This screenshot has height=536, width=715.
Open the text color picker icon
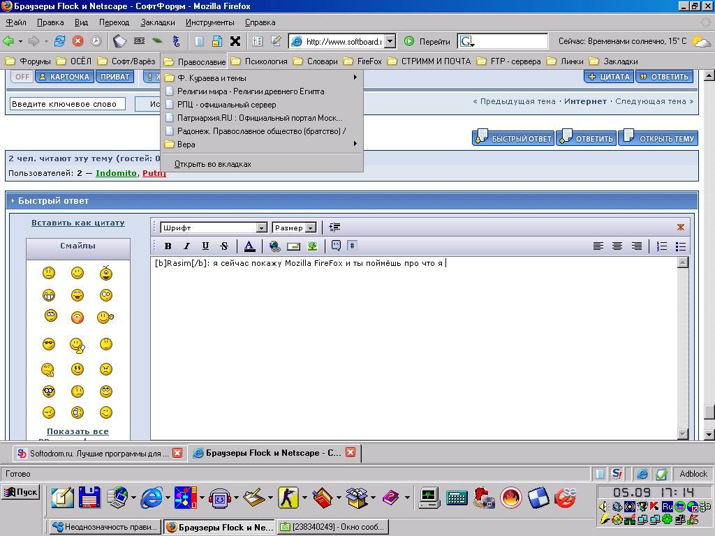click(249, 246)
